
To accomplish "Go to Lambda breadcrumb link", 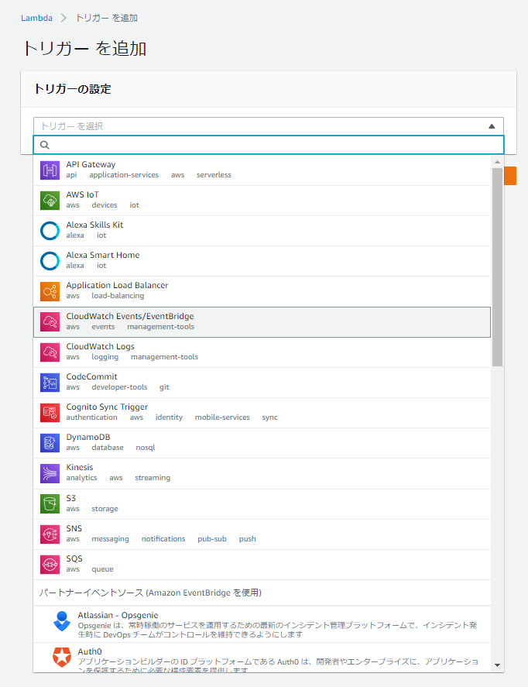I will (37, 18).
